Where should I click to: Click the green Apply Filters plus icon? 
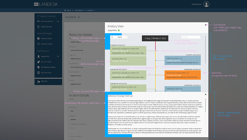pyautogui.click(x=119, y=30)
